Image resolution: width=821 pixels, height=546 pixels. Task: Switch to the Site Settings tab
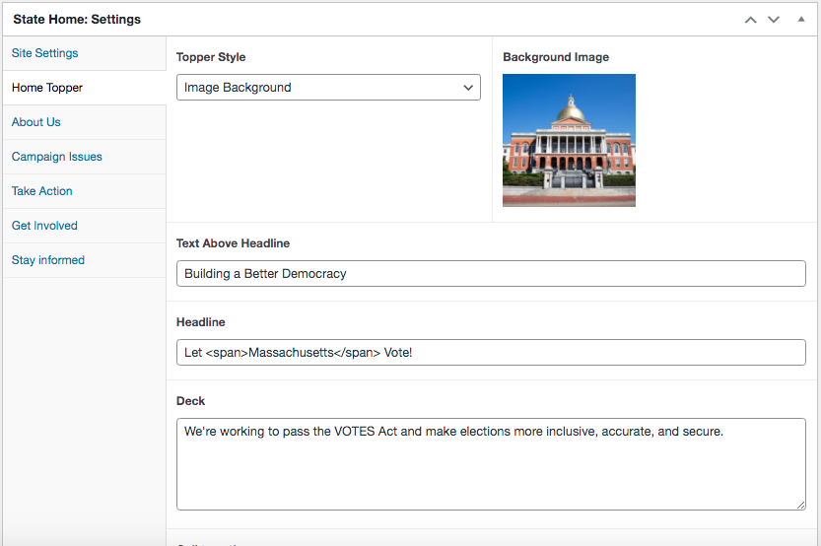[x=45, y=53]
